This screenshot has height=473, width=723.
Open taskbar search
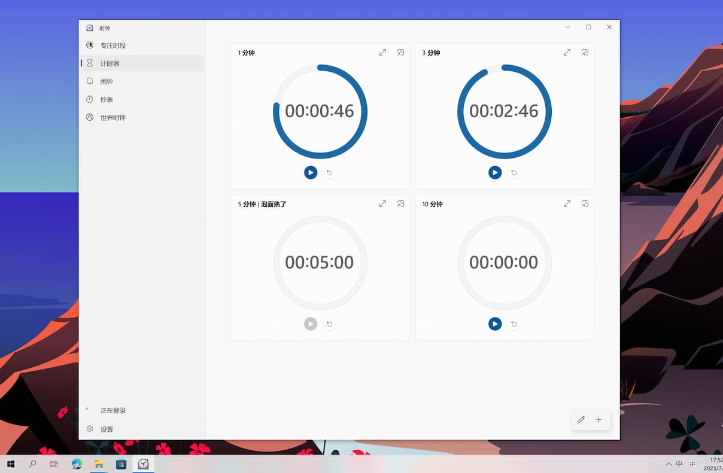pos(32,464)
